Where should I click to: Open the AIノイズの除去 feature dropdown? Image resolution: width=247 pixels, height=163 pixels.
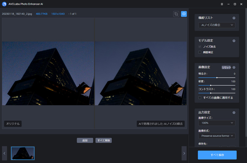tap(216, 25)
